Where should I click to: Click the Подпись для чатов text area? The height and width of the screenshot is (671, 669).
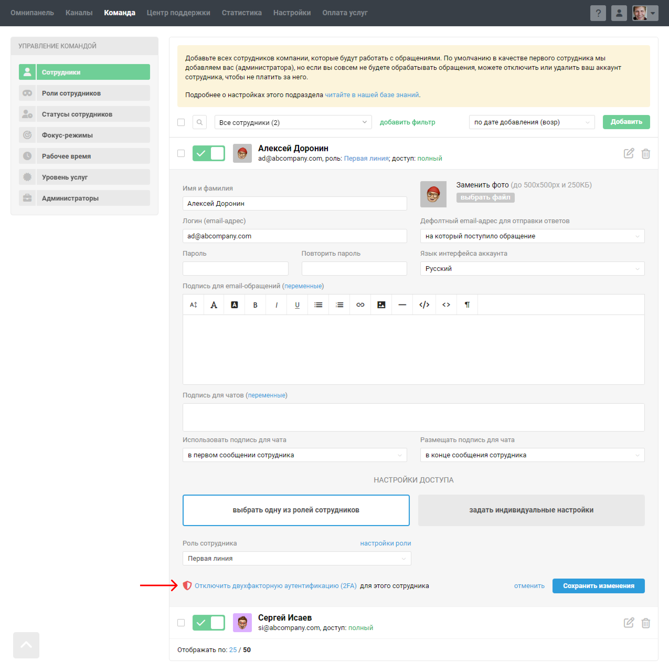tap(413, 417)
